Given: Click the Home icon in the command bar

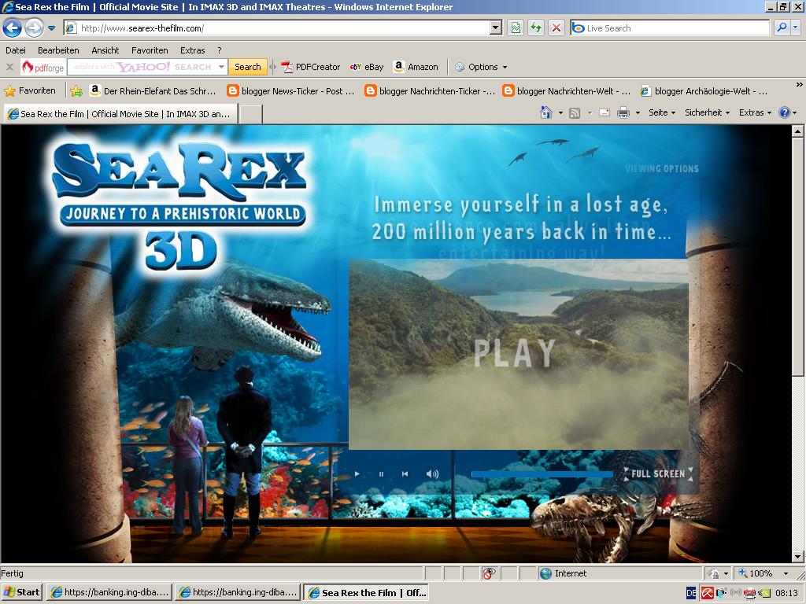Looking at the screenshot, I should click(546, 112).
